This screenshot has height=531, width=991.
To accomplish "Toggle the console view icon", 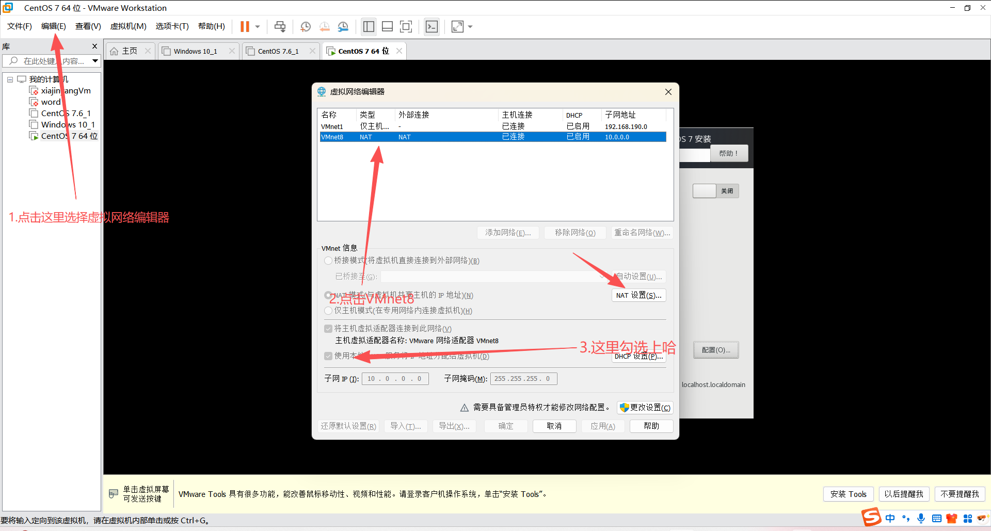I will pyautogui.click(x=431, y=26).
